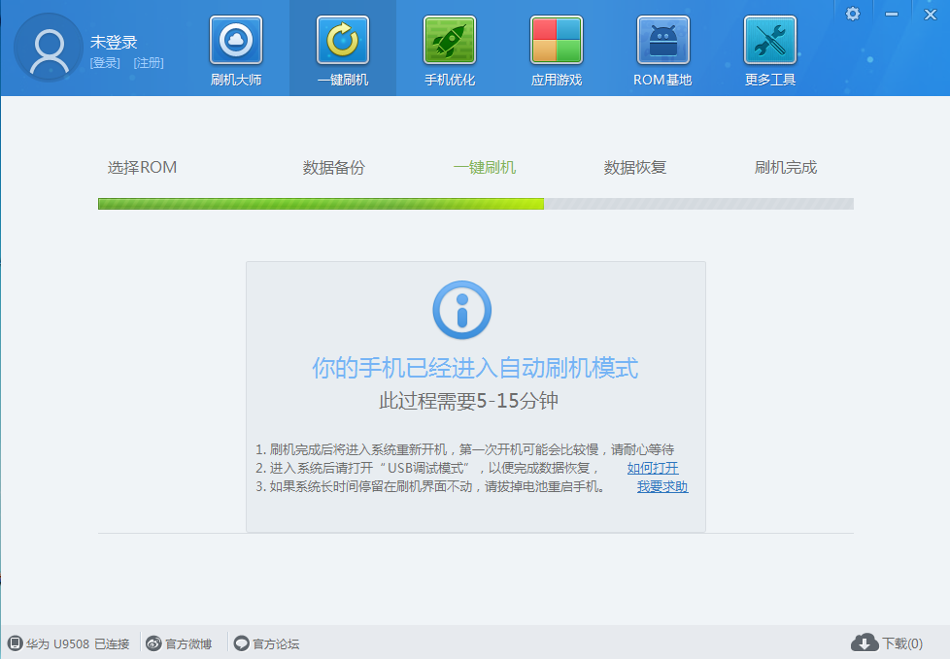Open 官方微博 Weibo link

(178, 643)
